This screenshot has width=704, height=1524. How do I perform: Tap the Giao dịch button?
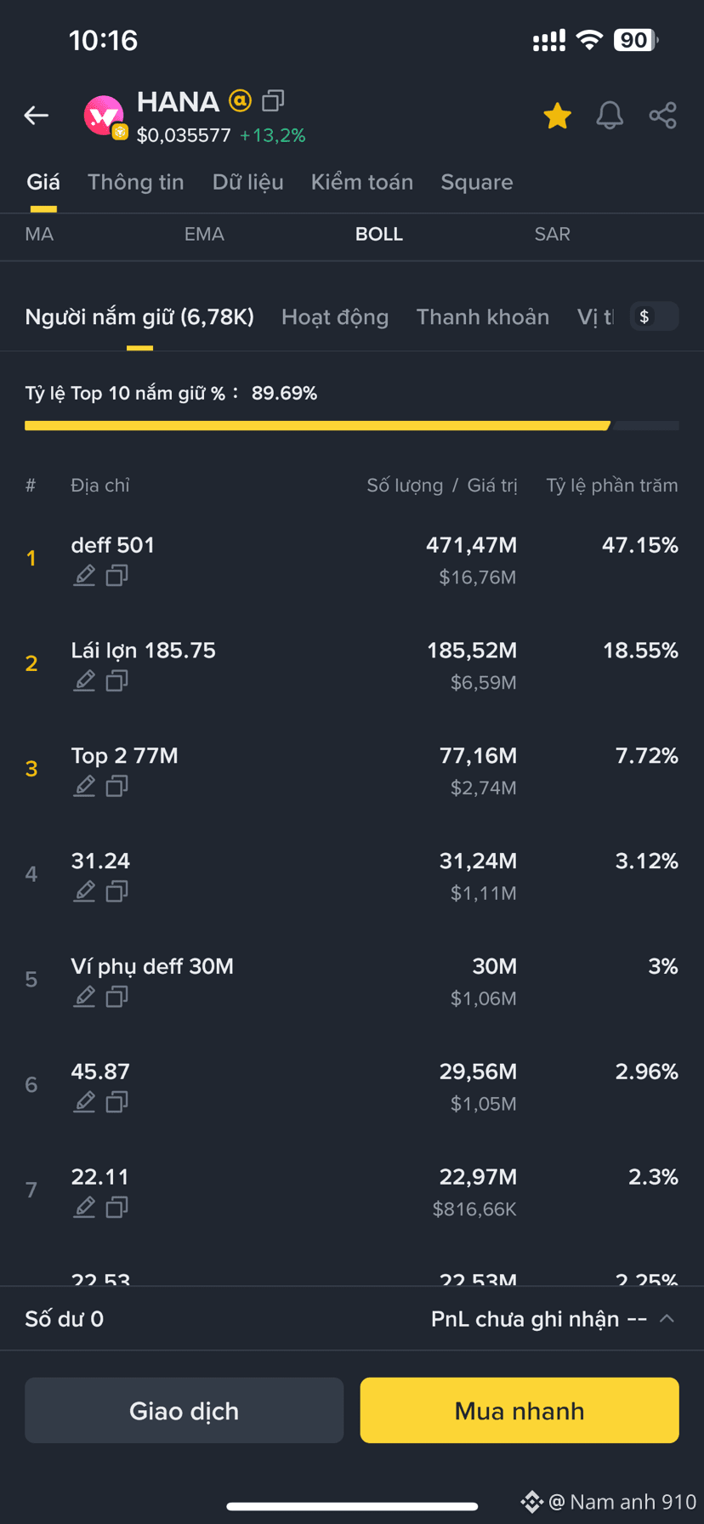point(185,1410)
